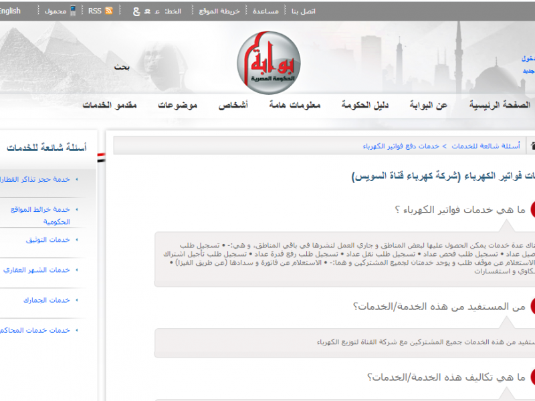Select the smallest font size letter
The height and width of the screenshot is (401, 535).
pyautogui.click(x=157, y=11)
